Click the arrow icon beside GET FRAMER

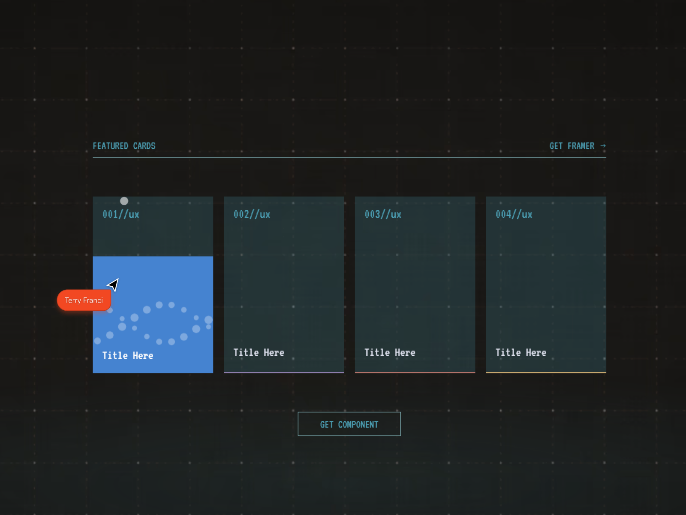tap(603, 146)
